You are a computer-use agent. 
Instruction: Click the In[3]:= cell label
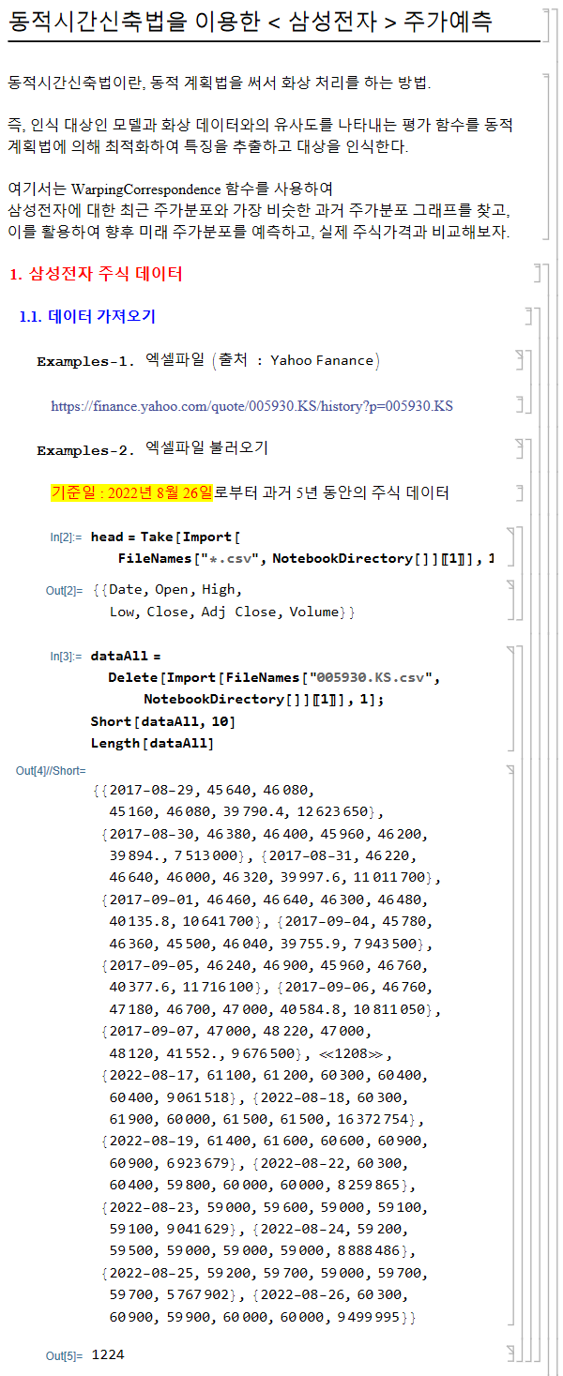pos(66,656)
